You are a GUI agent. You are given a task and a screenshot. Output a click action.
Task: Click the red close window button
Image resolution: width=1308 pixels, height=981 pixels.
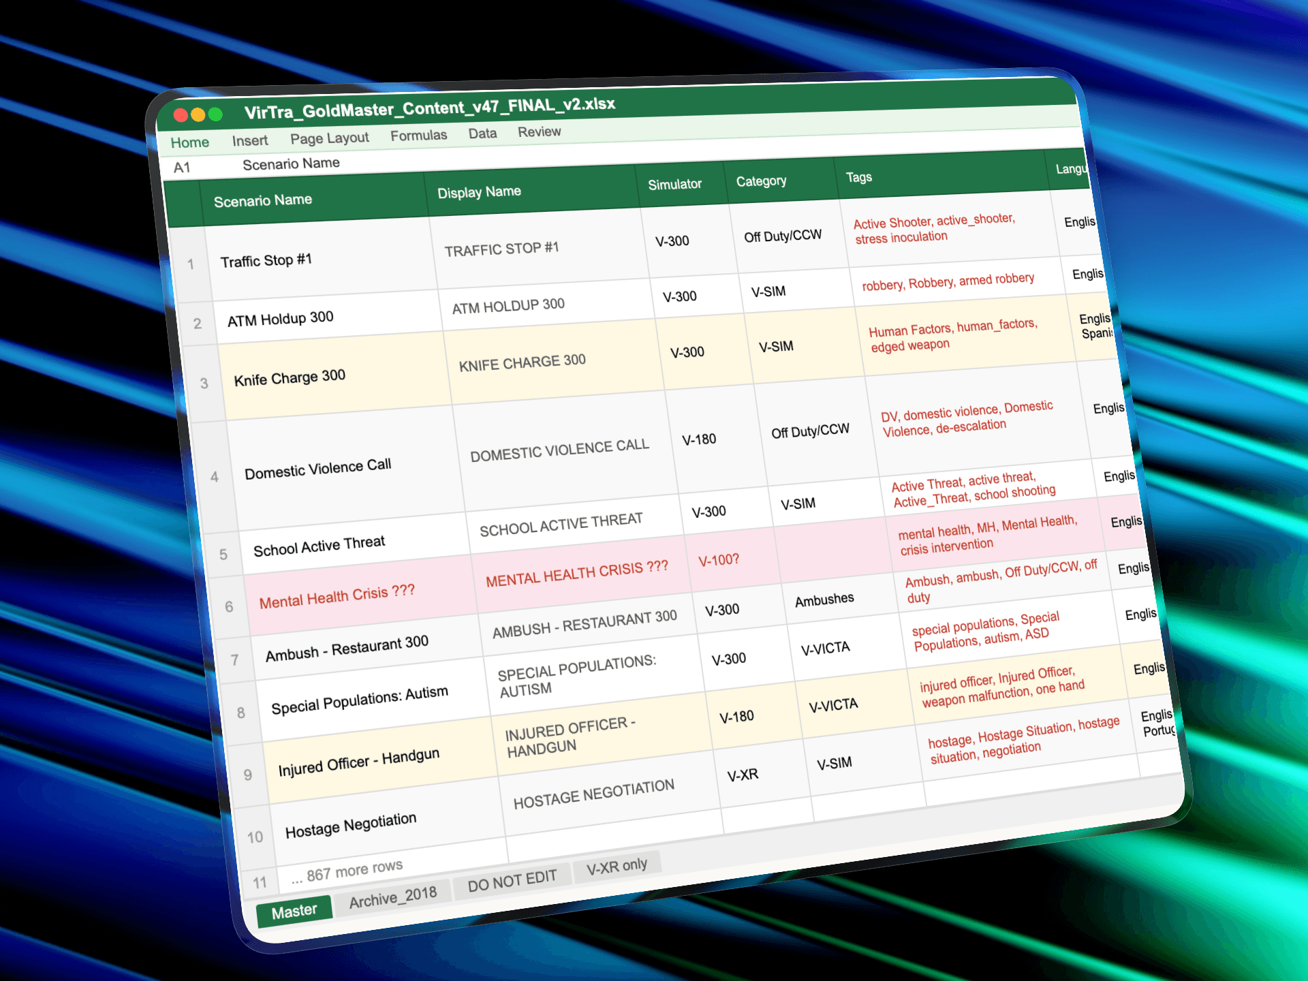[181, 114]
